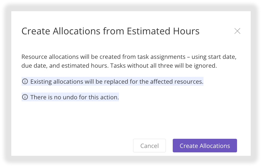The width and height of the screenshot is (262, 167).
Task: Close the Create Allocations dialog with the X
Action: coord(237,31)
